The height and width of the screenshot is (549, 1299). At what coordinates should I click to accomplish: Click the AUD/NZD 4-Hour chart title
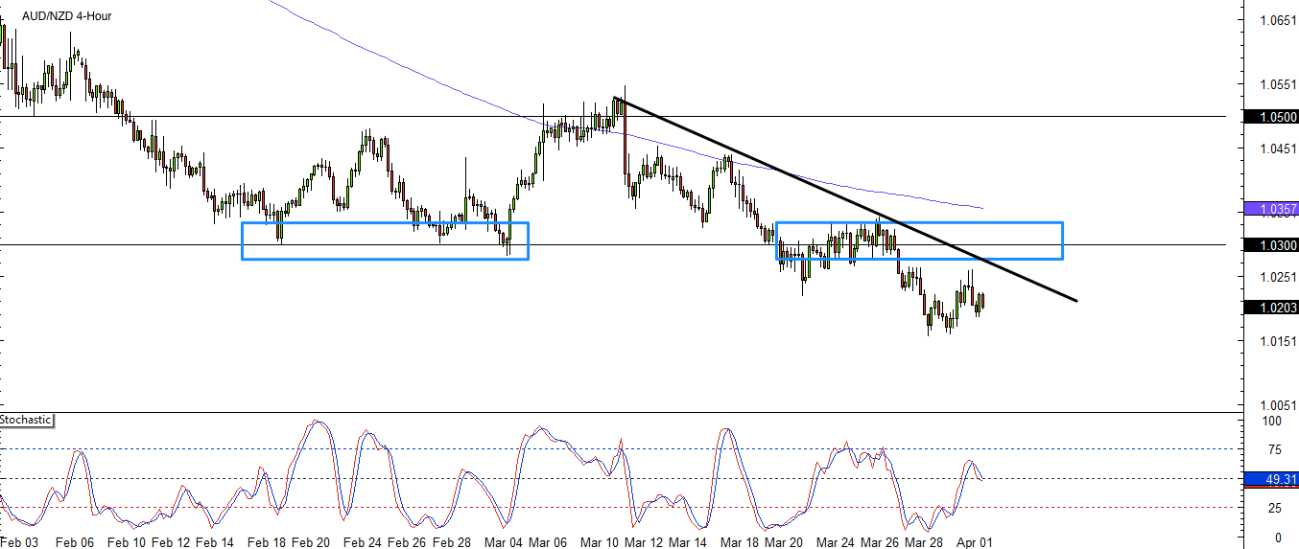point(66,16)
